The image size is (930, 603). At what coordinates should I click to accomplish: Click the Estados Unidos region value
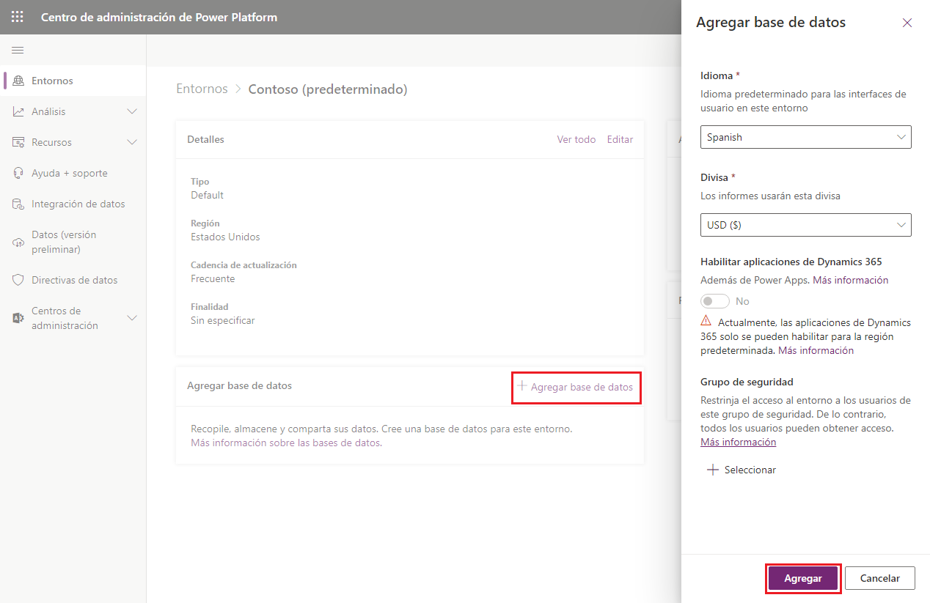coord(225,237)
